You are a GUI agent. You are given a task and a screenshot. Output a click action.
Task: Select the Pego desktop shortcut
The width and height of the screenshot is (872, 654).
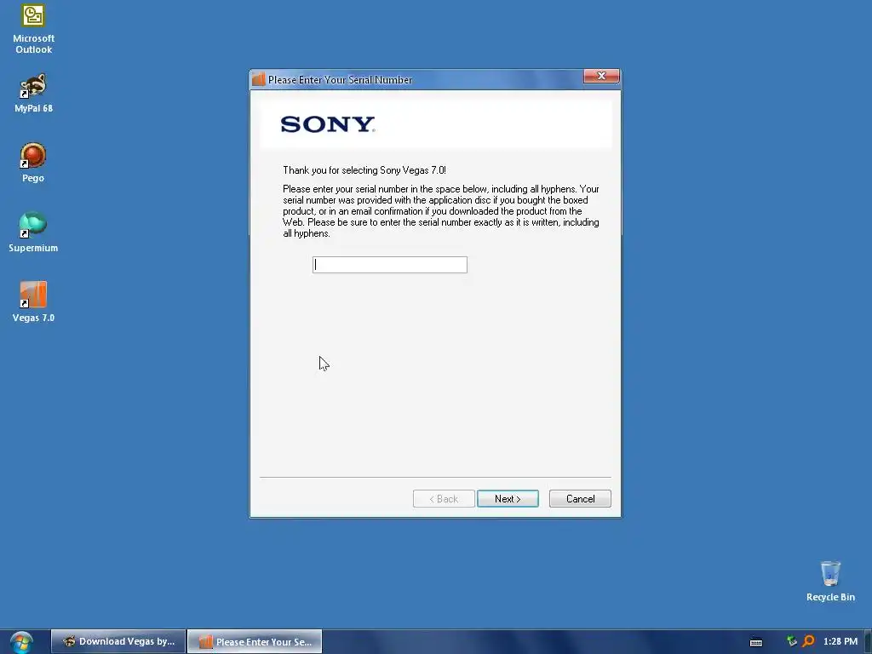pos(33,163)
